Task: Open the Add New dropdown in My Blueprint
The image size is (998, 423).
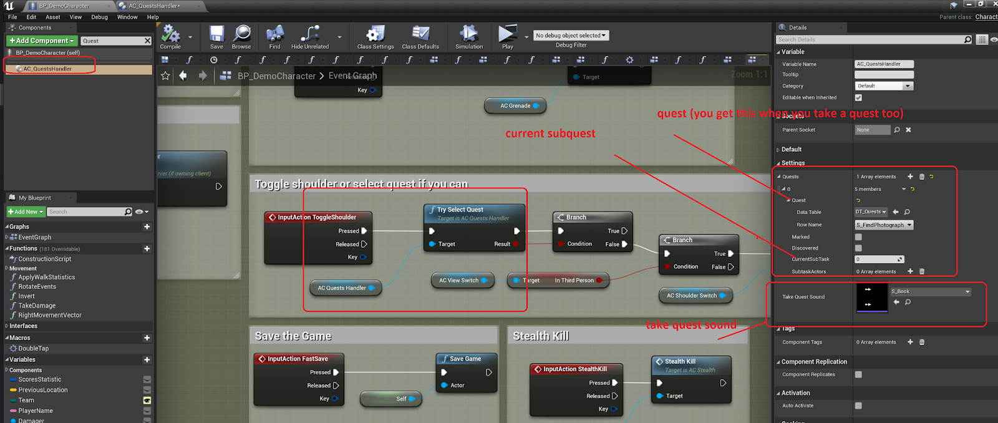Action: click(x=26, y=211)
